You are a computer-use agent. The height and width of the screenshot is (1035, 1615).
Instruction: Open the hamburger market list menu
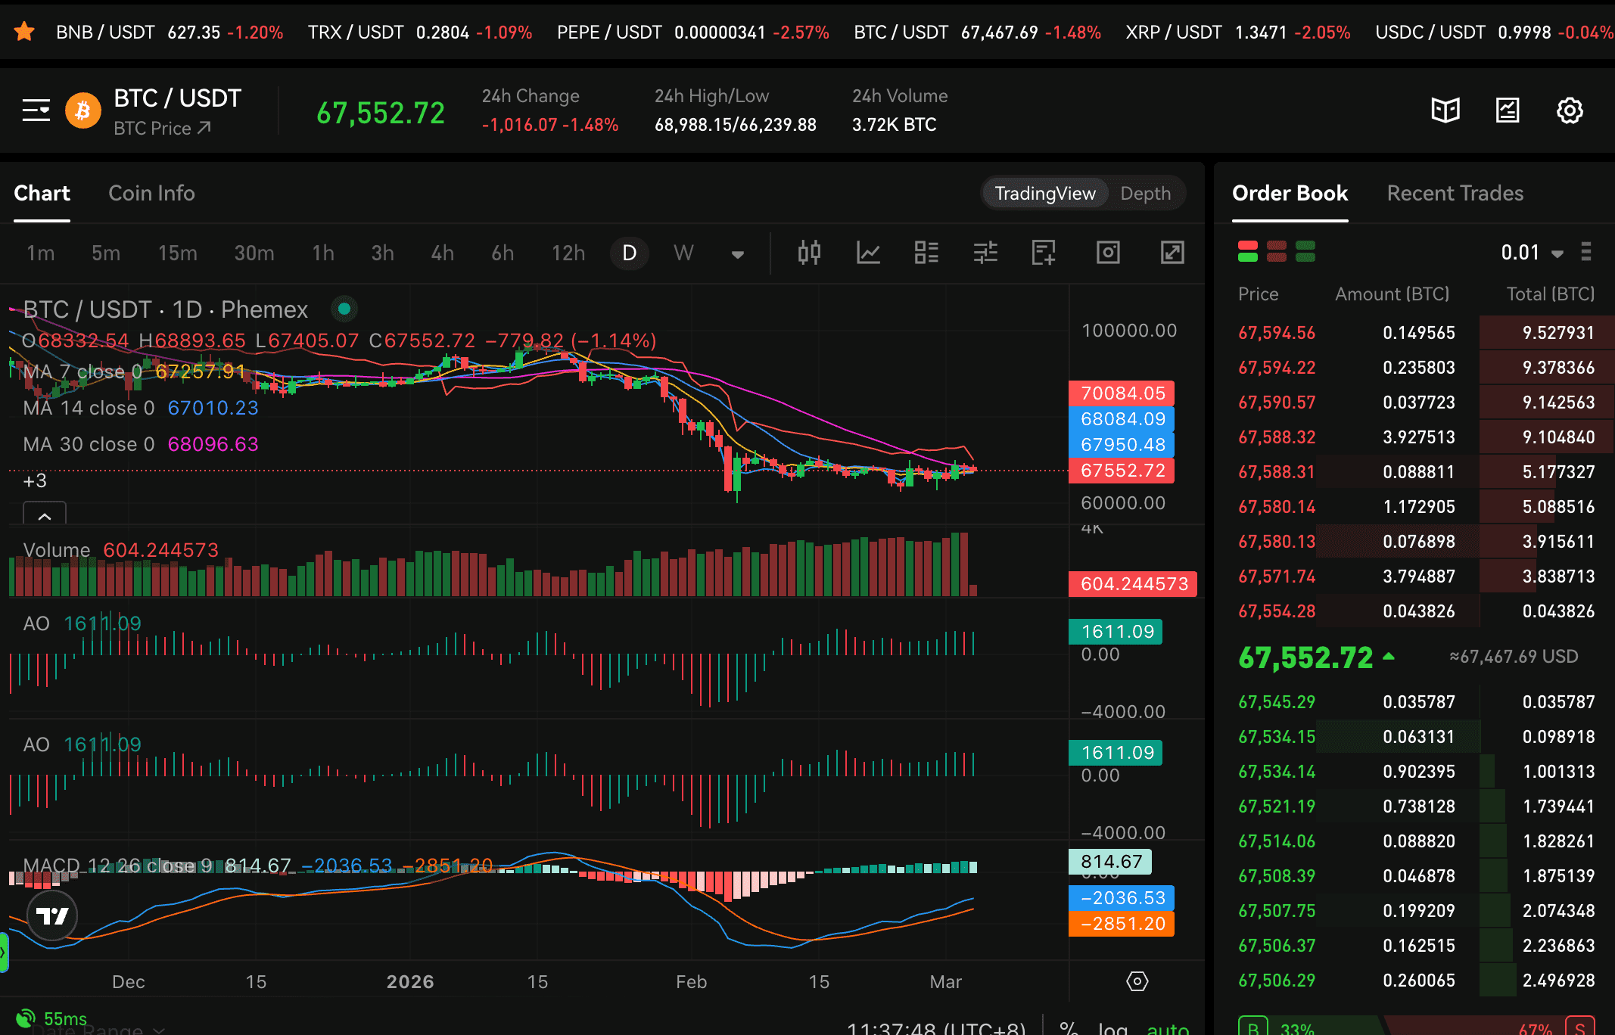click(x=36, y=110)
